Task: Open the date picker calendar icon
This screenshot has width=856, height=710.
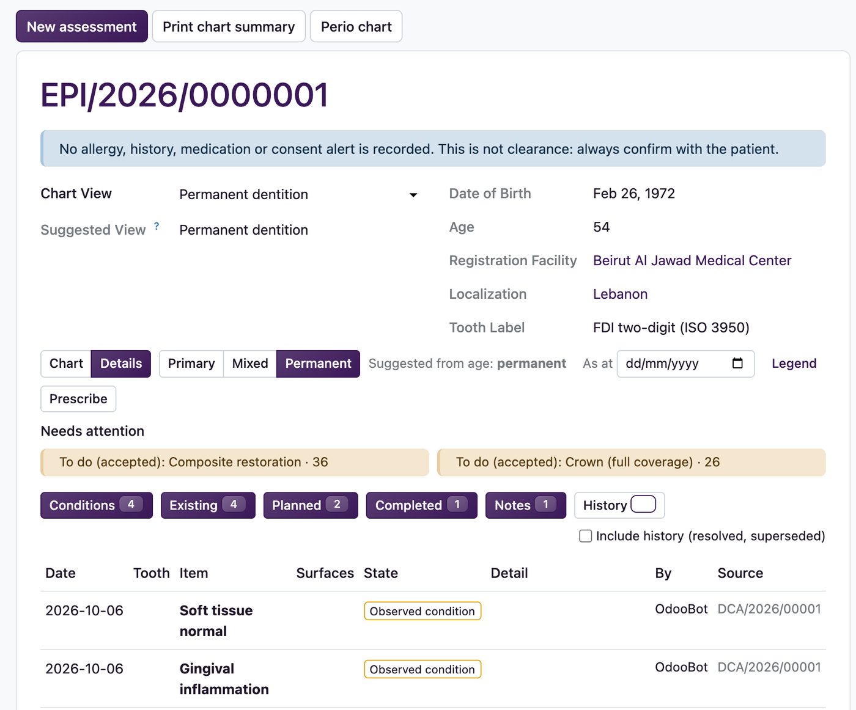Action: coord(737,363)
